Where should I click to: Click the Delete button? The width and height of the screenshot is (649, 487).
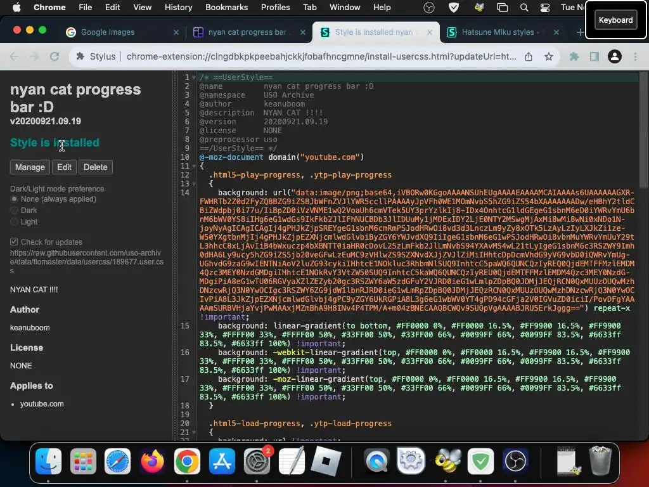(95, 167)
